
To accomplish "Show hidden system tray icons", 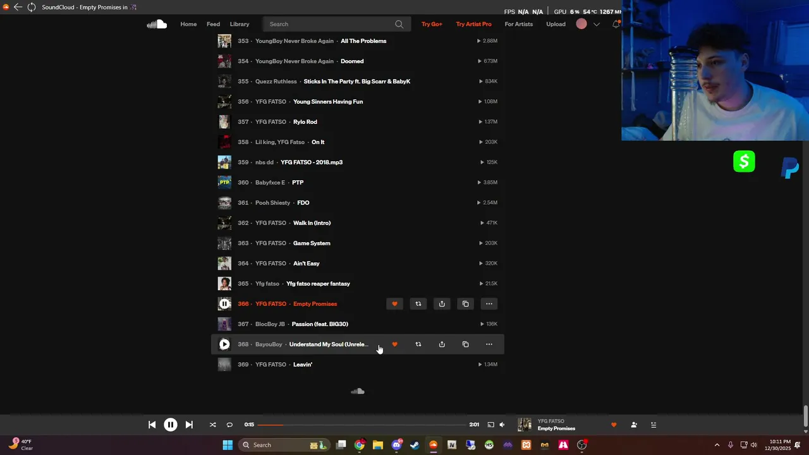I will [717, 445].
